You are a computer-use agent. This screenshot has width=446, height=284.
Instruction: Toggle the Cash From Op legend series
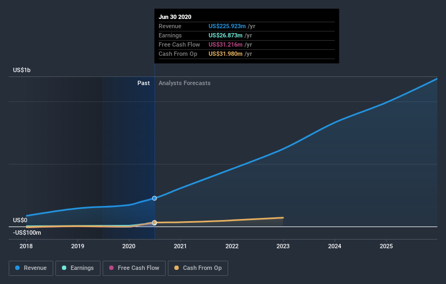198,268
